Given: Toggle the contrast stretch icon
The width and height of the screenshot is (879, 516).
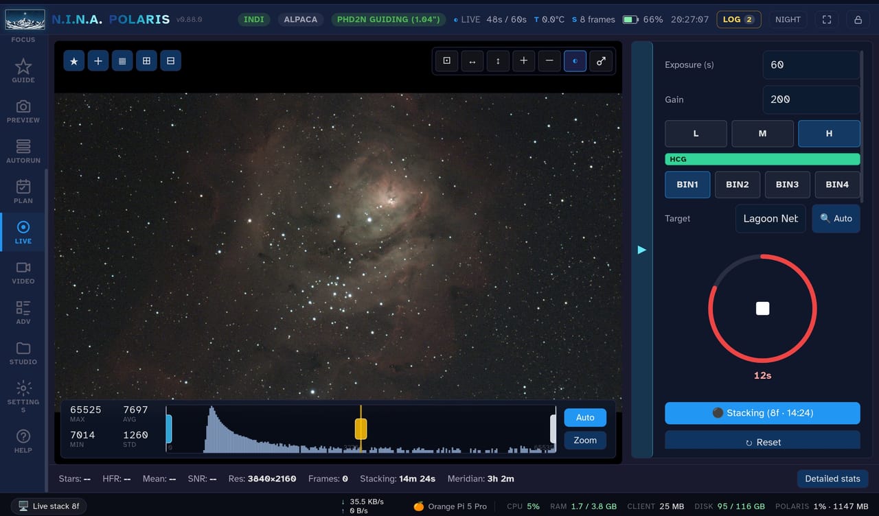Looking at the screenshot, I should tap(575, 61).
